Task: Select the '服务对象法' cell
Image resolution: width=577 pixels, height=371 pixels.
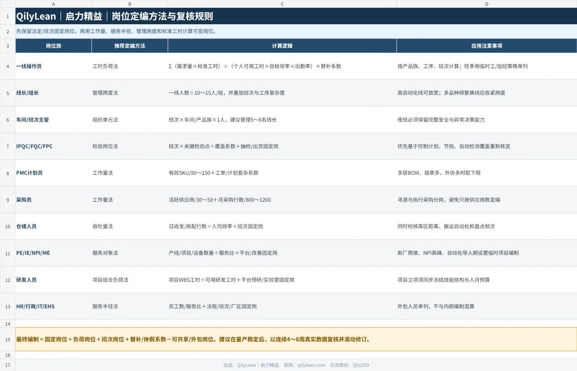Action: [130, 253]
